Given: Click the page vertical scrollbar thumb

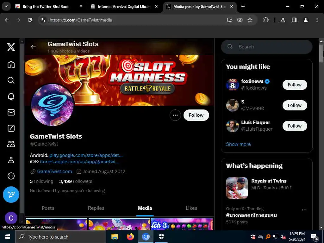Looking at the screenshot, I should pos(321,53).
